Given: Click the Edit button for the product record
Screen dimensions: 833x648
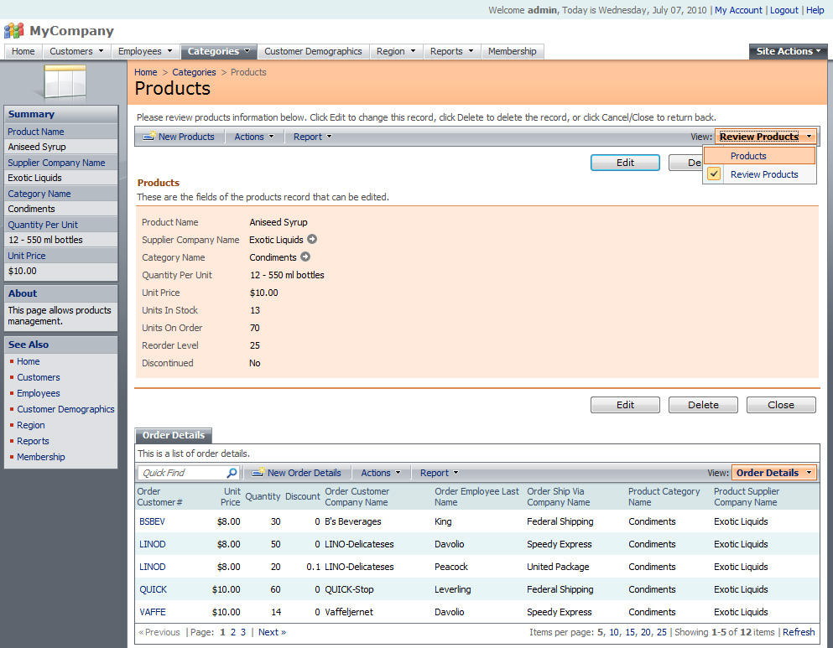Looking at the screenshot, I should tap(625, 163).
